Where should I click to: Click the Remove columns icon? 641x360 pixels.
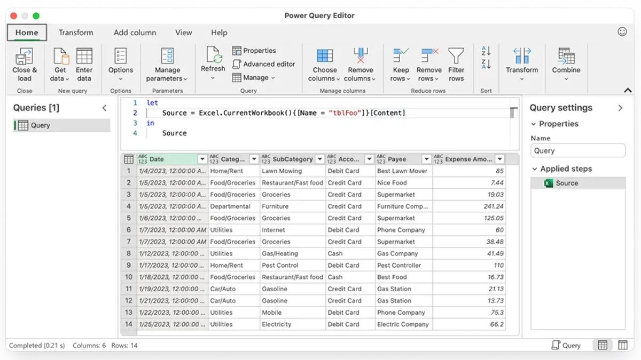point(361,55)
